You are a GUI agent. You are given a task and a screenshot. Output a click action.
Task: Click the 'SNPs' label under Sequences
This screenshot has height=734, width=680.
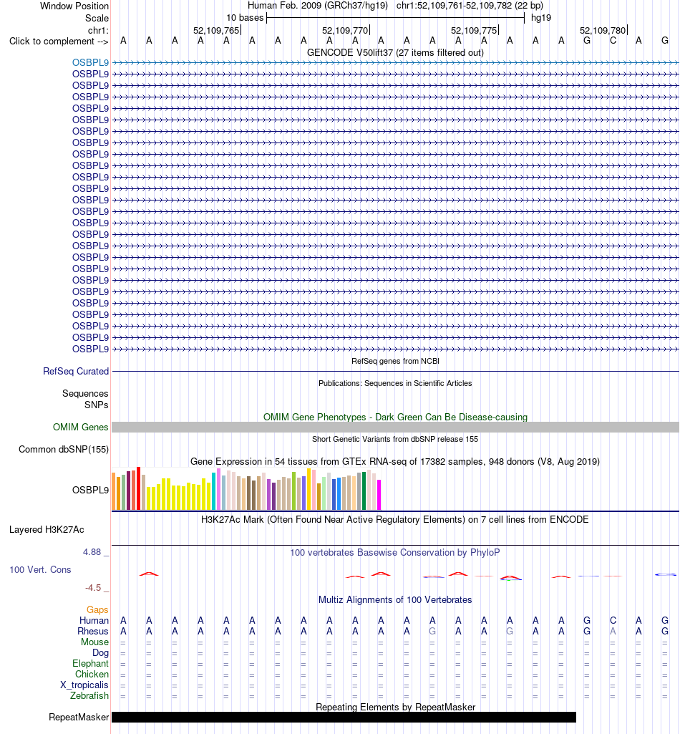97,405
